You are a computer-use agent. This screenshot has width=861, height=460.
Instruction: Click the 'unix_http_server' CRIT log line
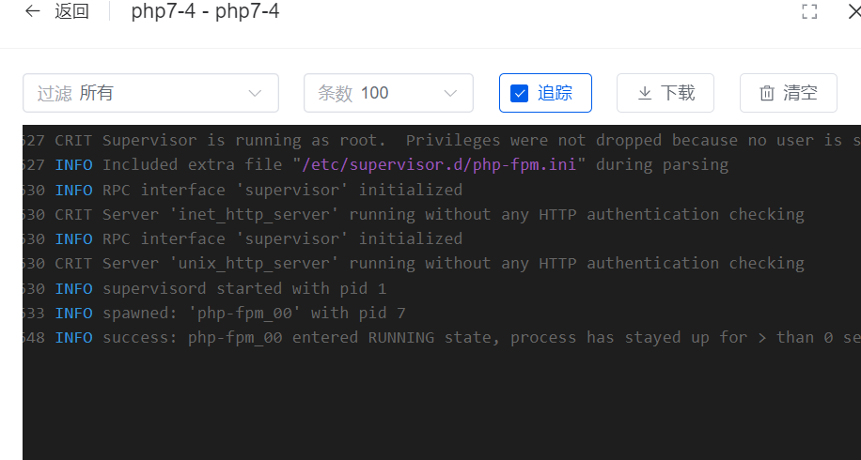pos(452,263)
